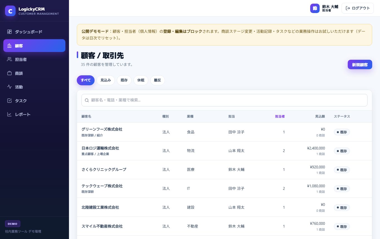Image resolution: width=380 pixels, height=239 pixels.
Task: Click 不動産 industry cell
Action: 193,226
